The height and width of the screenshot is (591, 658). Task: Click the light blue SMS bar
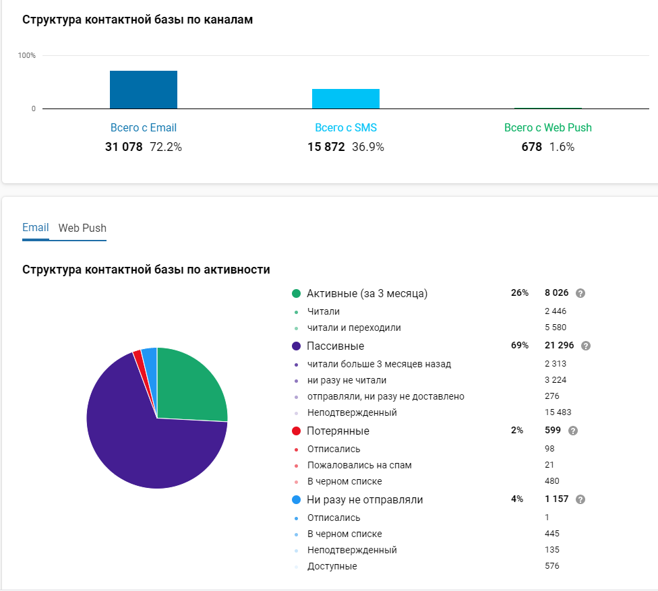346,99
